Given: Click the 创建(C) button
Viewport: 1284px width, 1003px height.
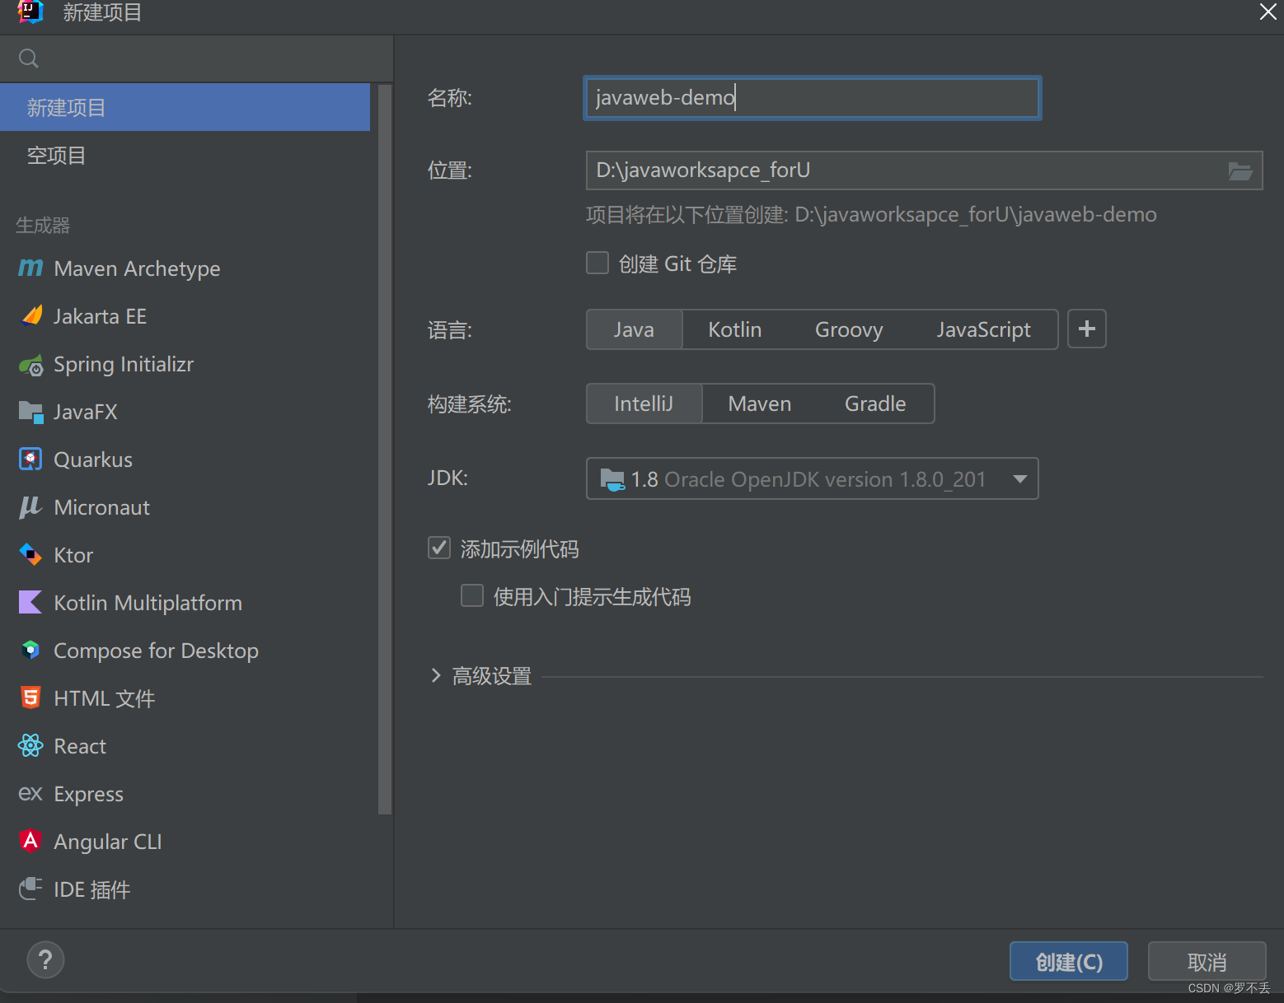Looking at the screenshot, I should [x=1069, y=961].
